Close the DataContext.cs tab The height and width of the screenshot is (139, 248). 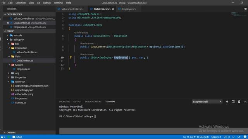(113, 9)
